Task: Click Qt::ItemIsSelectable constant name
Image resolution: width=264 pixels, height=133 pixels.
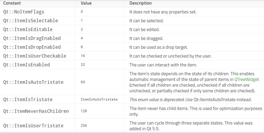Action: pyautogui.click(x=30, y=21)
